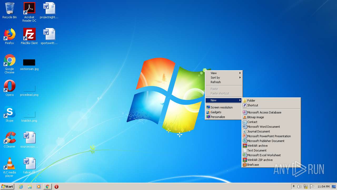Click the Show desktop button
337x190 pixels.
point(334,187)
